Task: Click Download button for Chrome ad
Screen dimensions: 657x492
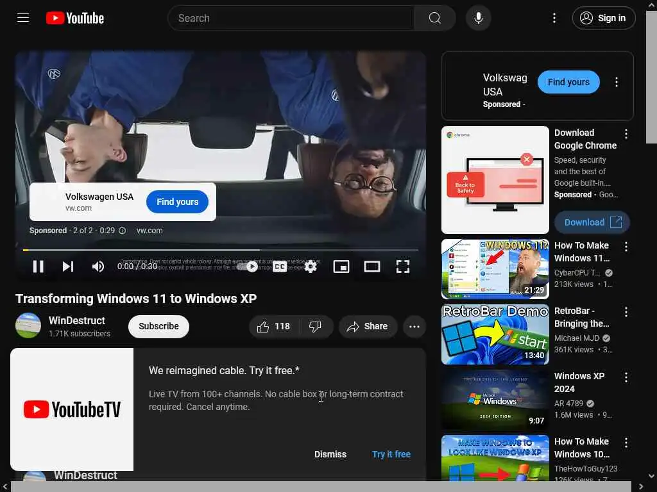Action: pos(592,222)
